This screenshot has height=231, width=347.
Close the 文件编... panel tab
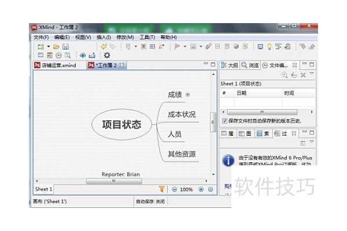pos(294,65)
